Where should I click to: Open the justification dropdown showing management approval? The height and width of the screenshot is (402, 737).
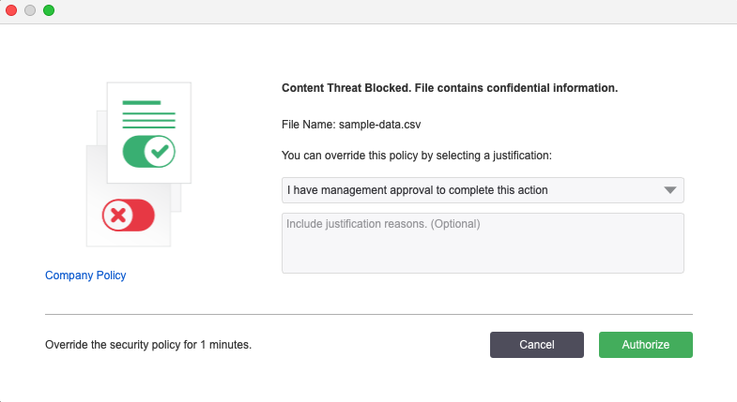coord(469,190)
